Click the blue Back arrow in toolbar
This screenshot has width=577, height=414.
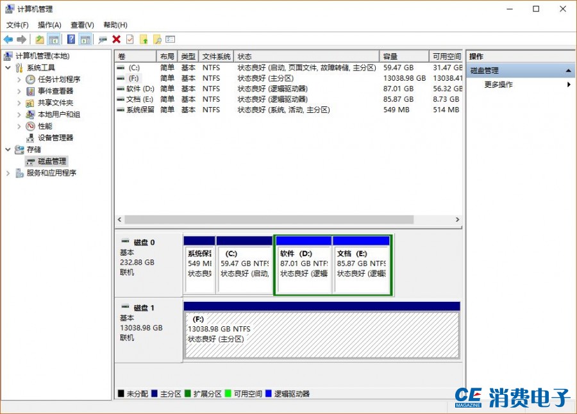(8, 39)
